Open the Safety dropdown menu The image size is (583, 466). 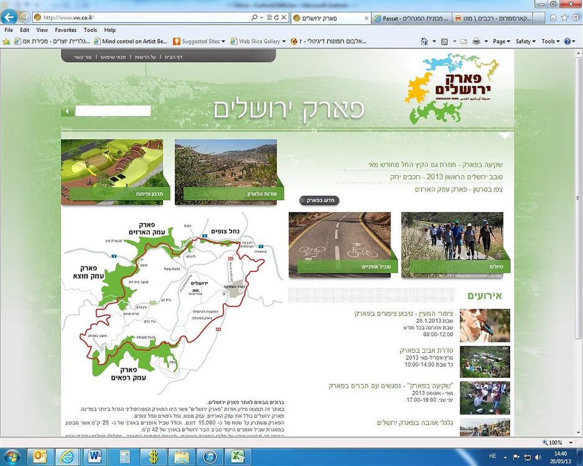[x=525, y=42]
